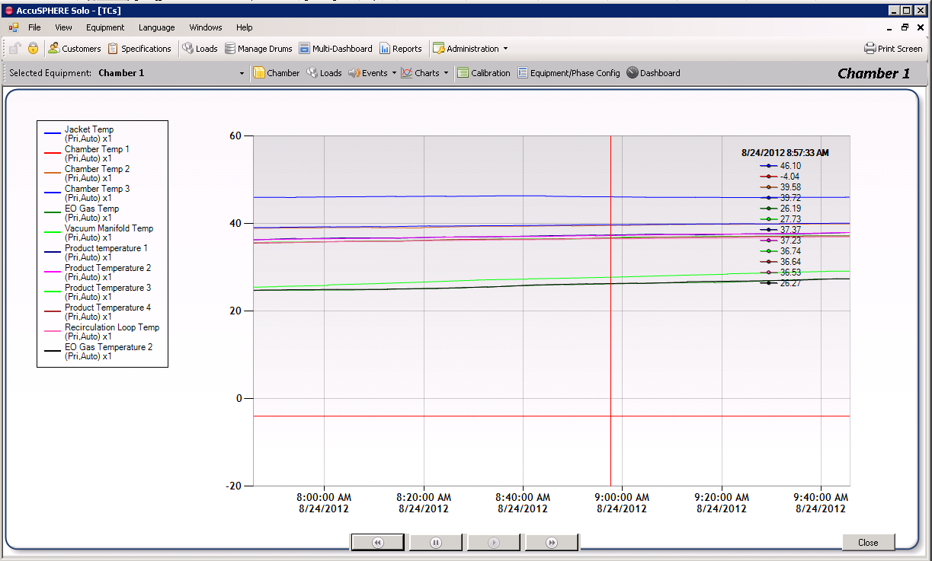The width and height of the screenshot is (932, 561).
Task: Click the fast-forward playback button
Action: pyautogui.click(x=552, y=543)
